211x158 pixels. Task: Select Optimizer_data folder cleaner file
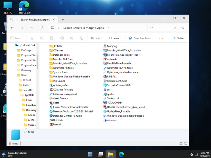[x=121, y=72]
